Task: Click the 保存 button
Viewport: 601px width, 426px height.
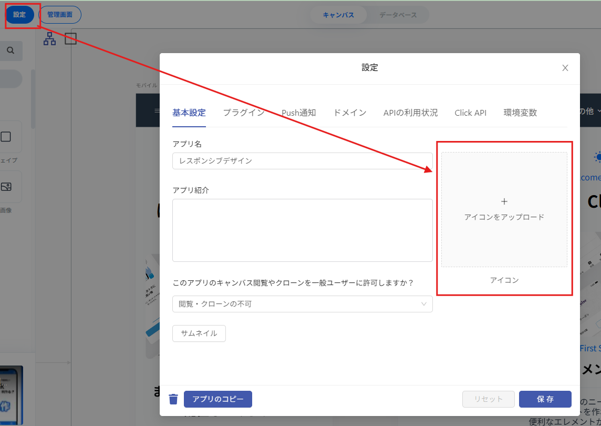Action: click(x=545, y=399)
